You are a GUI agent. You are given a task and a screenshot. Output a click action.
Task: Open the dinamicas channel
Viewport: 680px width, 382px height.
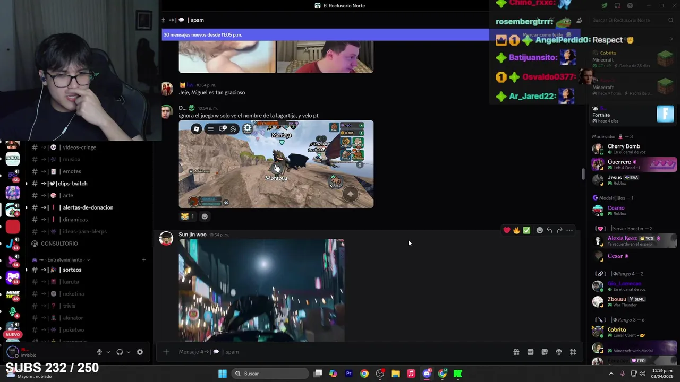pyautogui.click(x=75, y=220)
